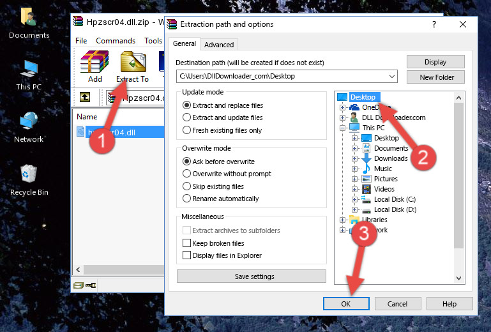Expand the OneDrive tree node
The image size is (491, 332).
[x=343, y=107]
